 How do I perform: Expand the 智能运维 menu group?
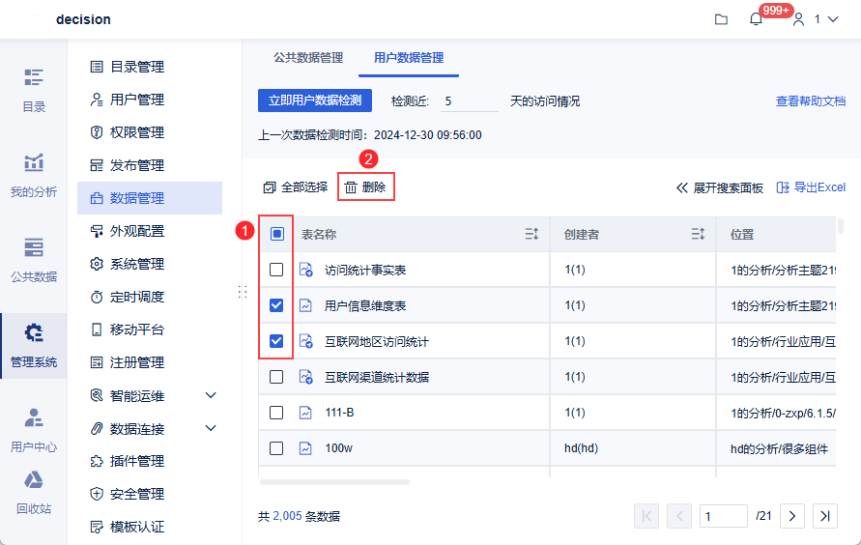click(211, 395)
